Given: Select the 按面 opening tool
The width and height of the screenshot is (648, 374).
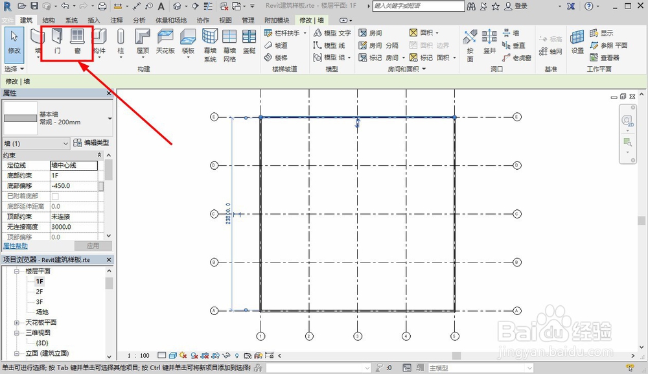Looking at the screenshot, I should point(470,45).
